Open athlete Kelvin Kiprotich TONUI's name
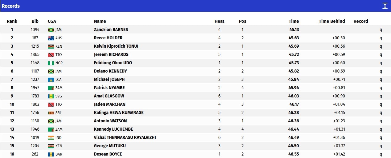This screenshot has height=158, width=391. (116, 46)
